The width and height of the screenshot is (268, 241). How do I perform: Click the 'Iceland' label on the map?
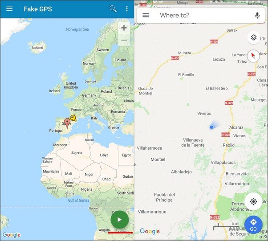click(37, 48)
